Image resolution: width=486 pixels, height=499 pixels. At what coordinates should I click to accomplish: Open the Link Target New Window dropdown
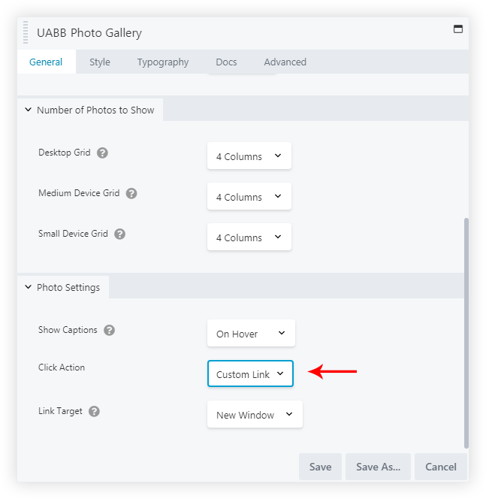coord(255,415)
